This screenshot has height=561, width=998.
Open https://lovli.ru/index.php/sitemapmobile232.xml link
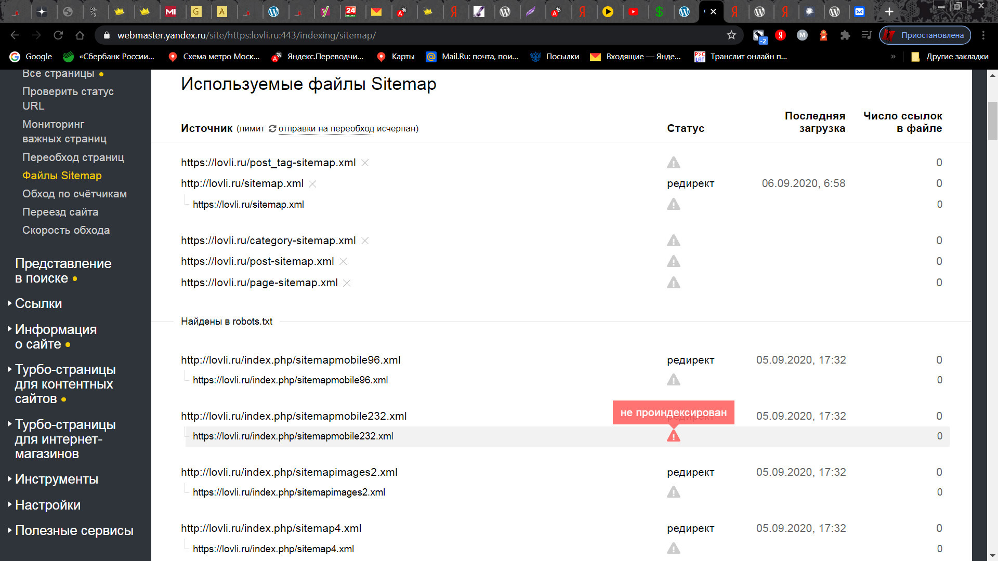pyautogui.click(x=293, y=436)
